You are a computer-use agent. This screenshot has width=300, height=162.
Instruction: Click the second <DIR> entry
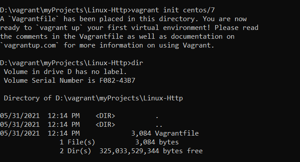pyautogui.click(x=105, y=125)
